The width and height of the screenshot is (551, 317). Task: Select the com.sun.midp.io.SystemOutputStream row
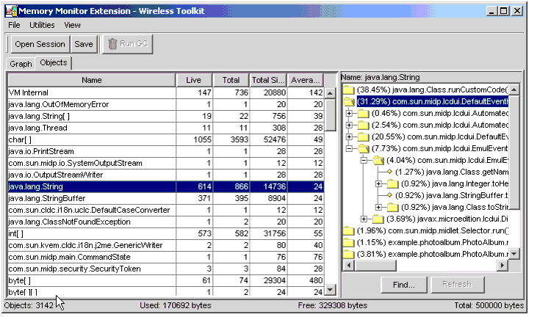click(165, 163)
